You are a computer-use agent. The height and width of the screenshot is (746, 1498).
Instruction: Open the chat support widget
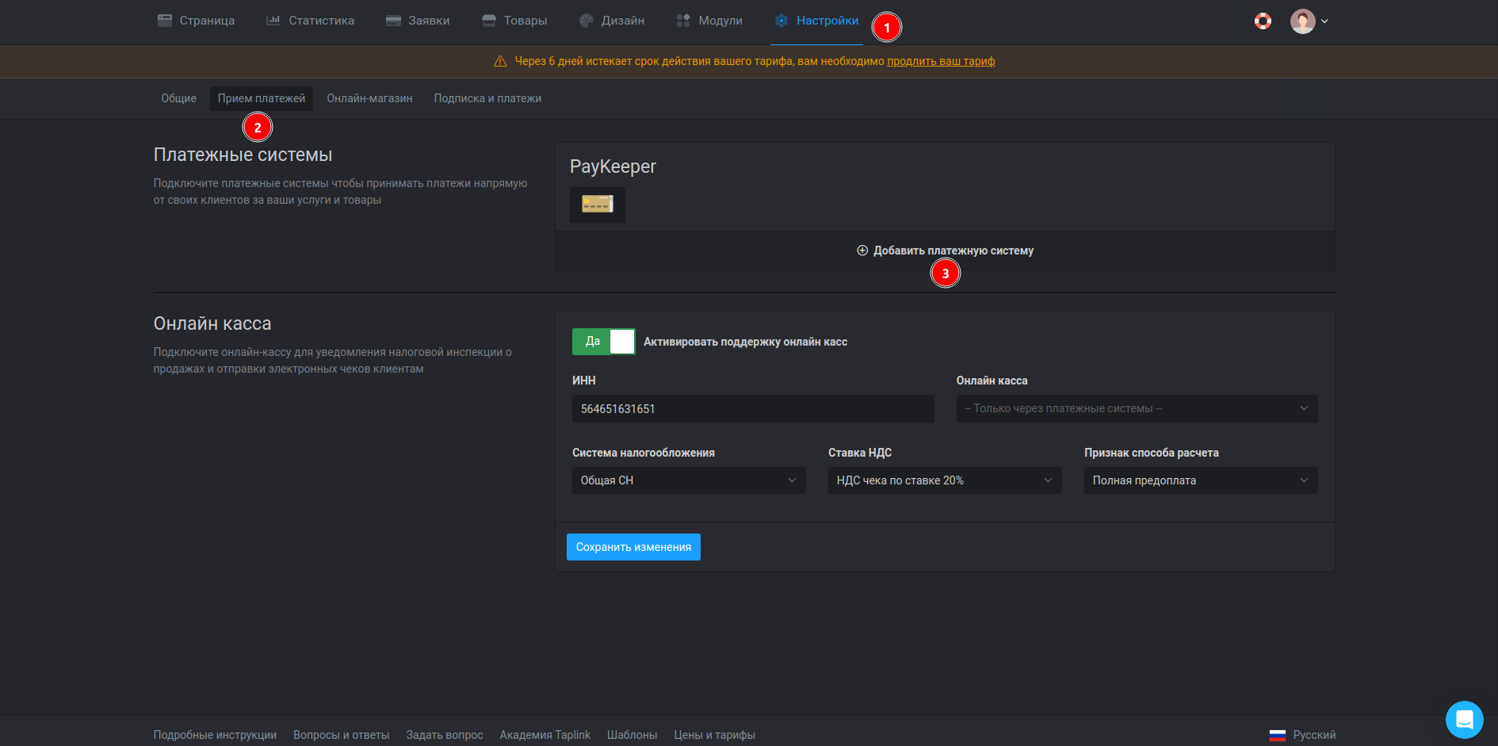[x=1465, y=720]
